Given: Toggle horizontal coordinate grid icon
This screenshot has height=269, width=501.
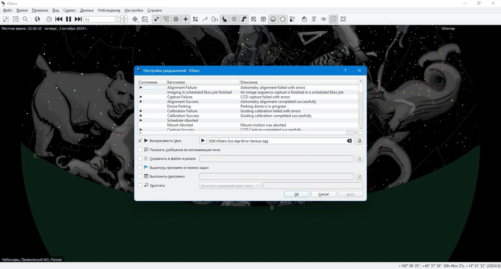Looking at the screenshot, I should (263, 19).
